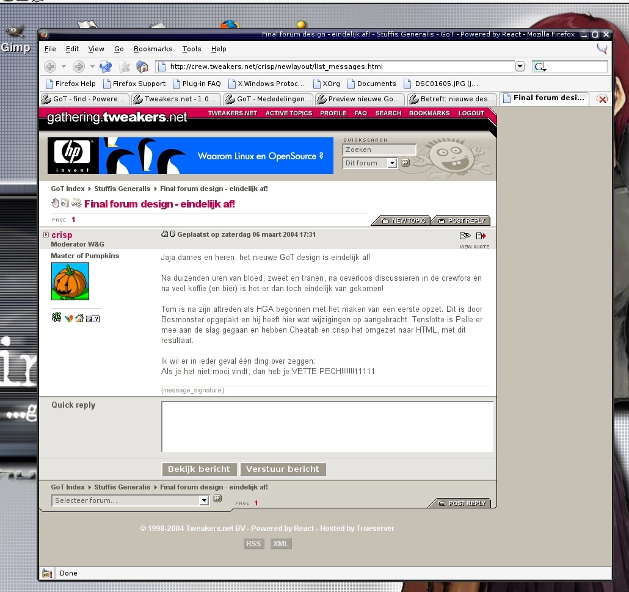629x592 pixels.
Task: Click inside the Quick reply text area
Action: coord(327,427)
